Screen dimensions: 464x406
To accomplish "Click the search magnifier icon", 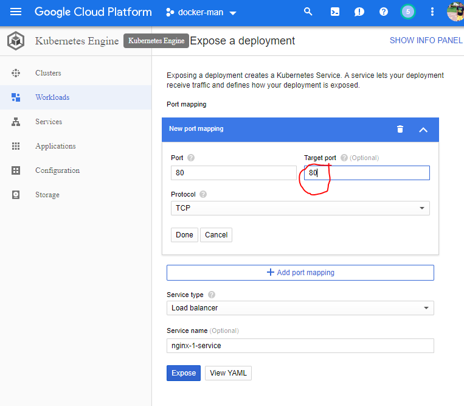I will [x=308, y=12].
